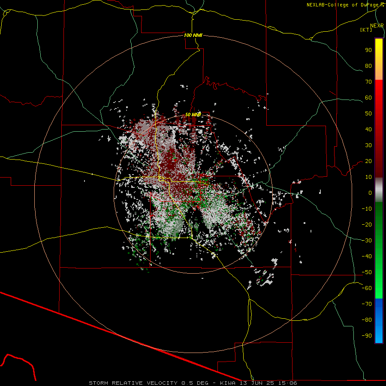The height and width of the screenshot is (386, 386).
Task: Click the 60 value on the velocity scale
Action: 368,97
